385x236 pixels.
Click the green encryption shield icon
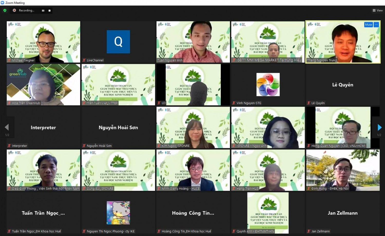5,11
